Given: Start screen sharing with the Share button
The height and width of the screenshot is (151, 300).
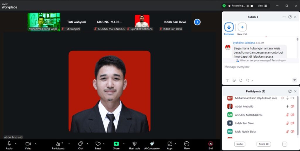Looking at the screenshot, I should pyautogui.click(x=116, y=145).
